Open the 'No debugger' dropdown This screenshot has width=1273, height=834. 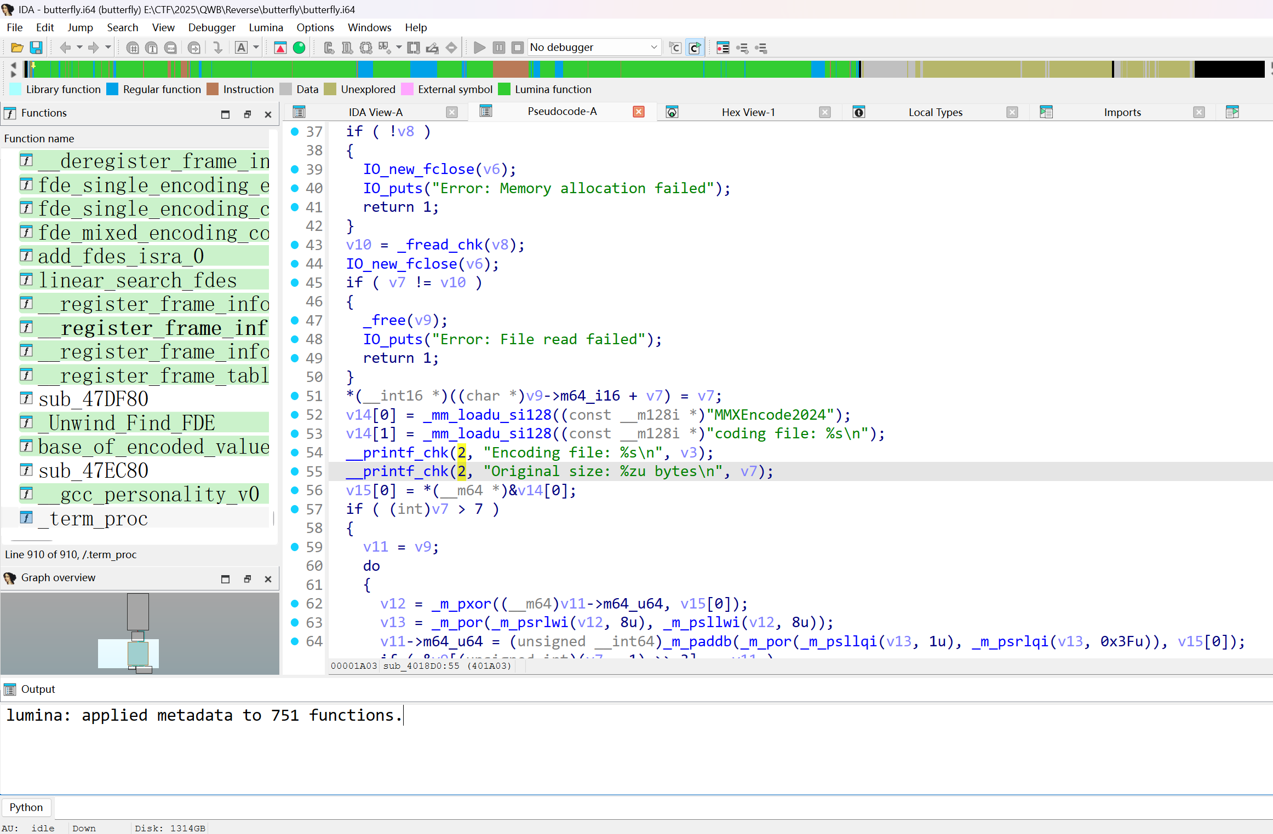pos(653,48)
